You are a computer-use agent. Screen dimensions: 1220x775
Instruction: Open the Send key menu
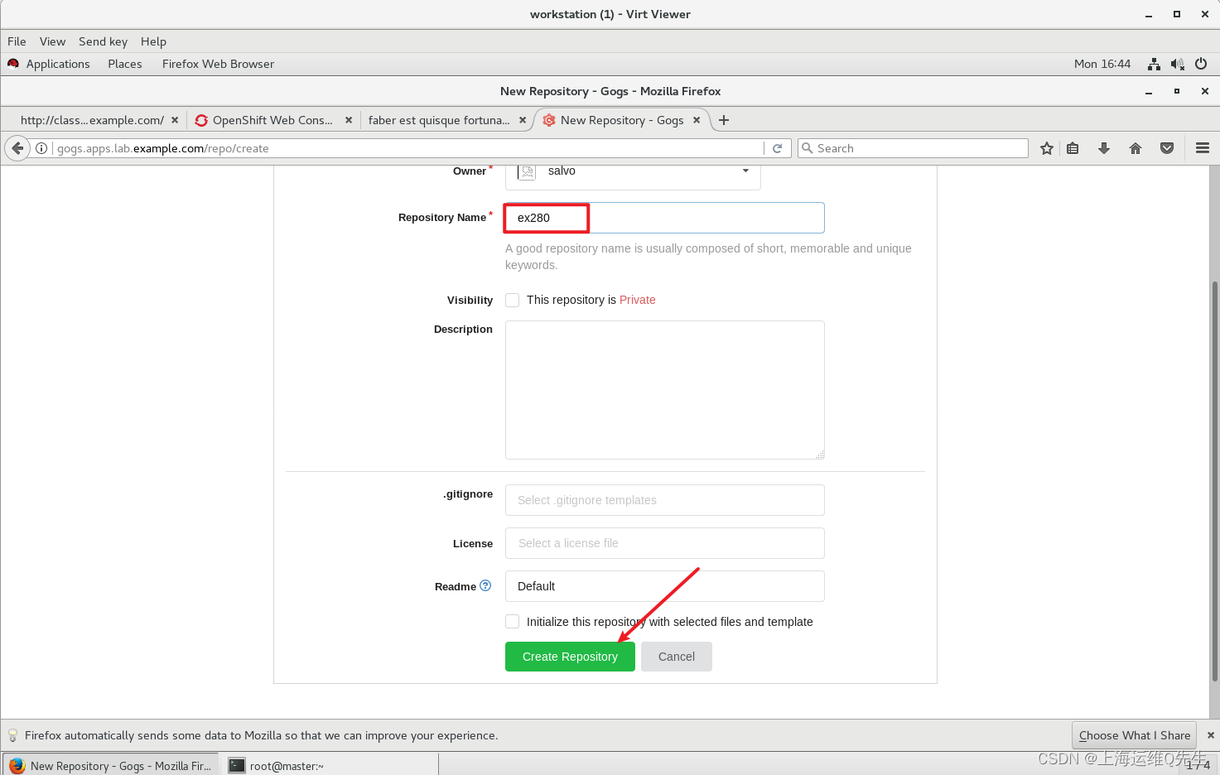[x=103, y=41]
